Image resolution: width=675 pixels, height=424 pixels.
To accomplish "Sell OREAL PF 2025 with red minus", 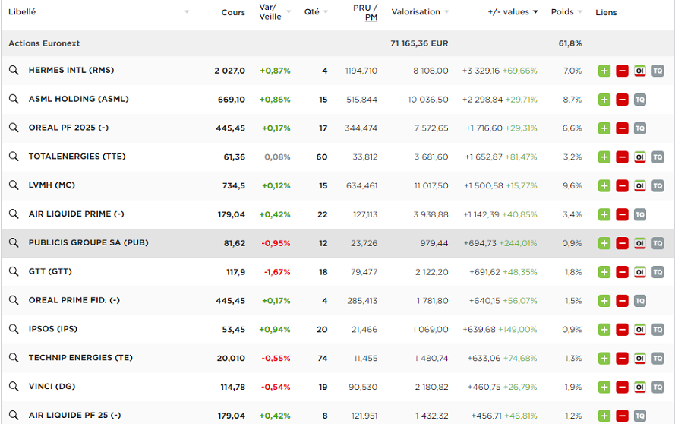I will pyautogui.click(x=622, y=128).
